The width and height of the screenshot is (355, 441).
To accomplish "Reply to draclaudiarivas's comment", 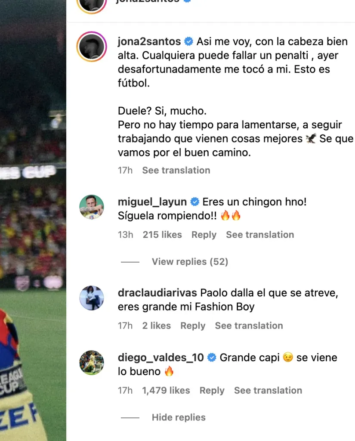I will pos(193,326).
